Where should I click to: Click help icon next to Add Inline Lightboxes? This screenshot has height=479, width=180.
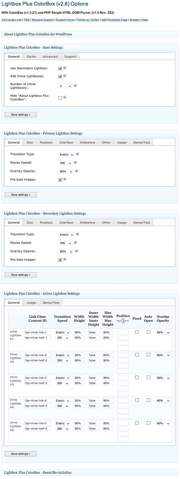[x=65, y=76]
